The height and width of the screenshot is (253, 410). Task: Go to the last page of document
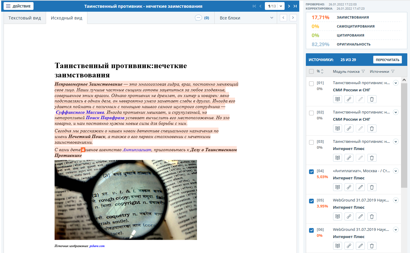coord(295,6)
